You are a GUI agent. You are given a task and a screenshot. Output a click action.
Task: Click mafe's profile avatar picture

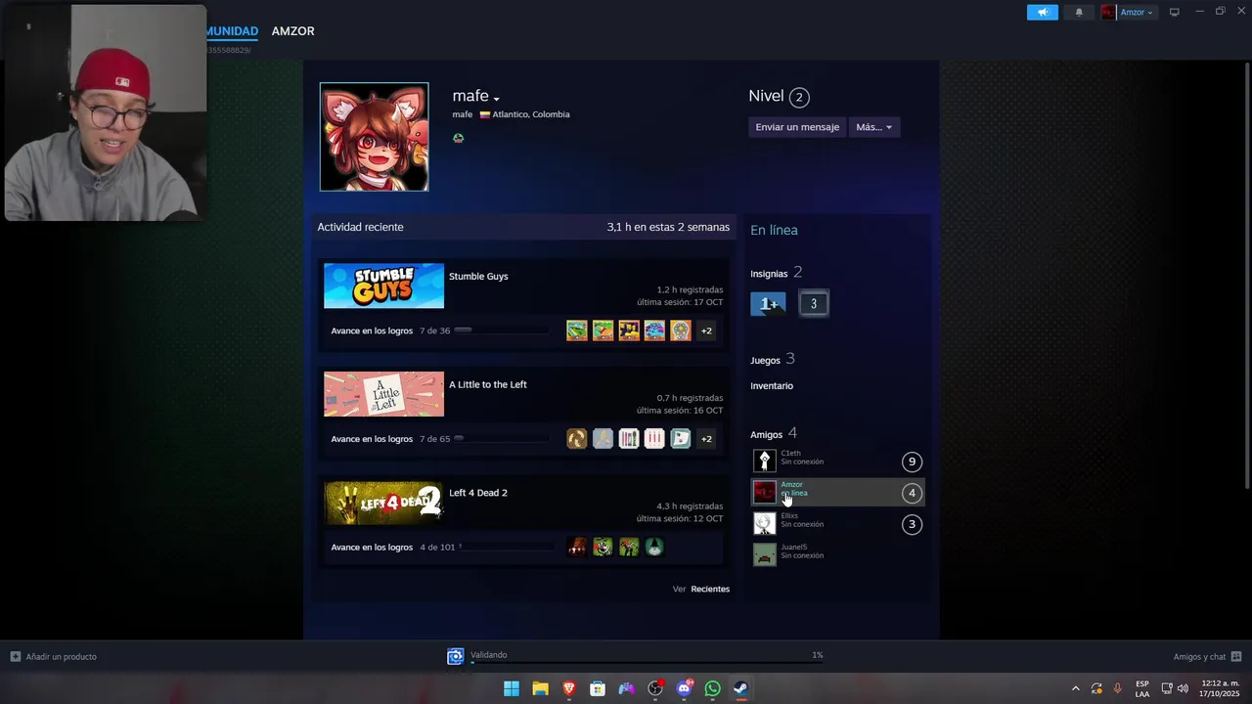tap(374, 137)
